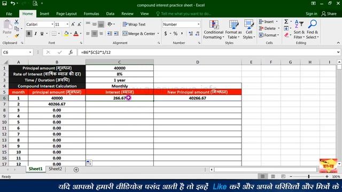The image size is (342, 192).
Task: Open the Number format dropdown
Action: point(198,25)
